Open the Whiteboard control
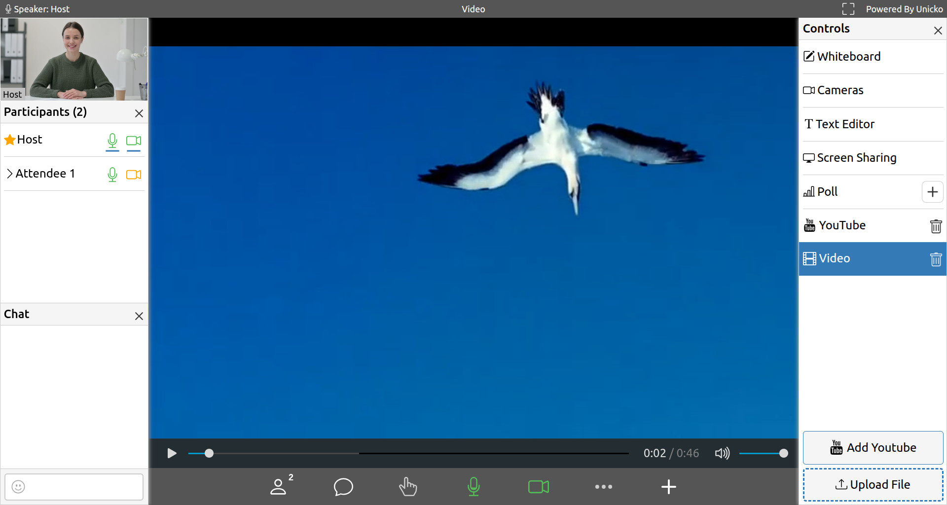The image size is (947, 505). click(848, 57)
